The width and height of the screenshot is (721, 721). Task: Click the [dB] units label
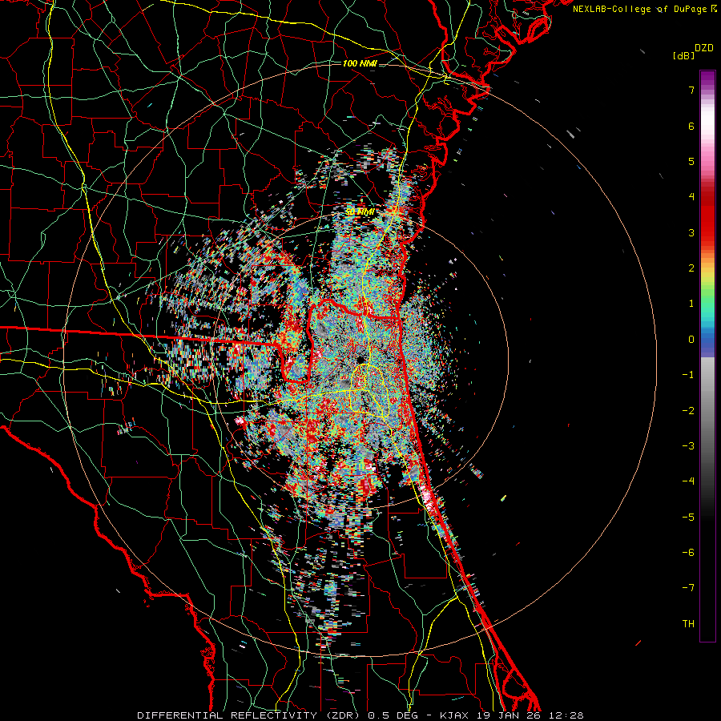684,55
